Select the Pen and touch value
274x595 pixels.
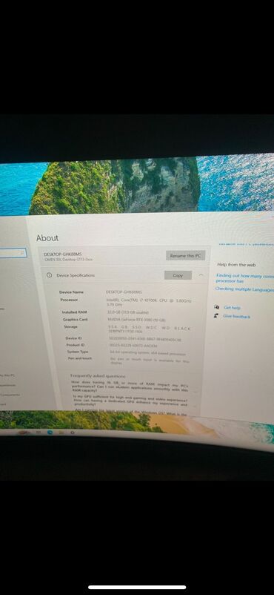(150, 361)
